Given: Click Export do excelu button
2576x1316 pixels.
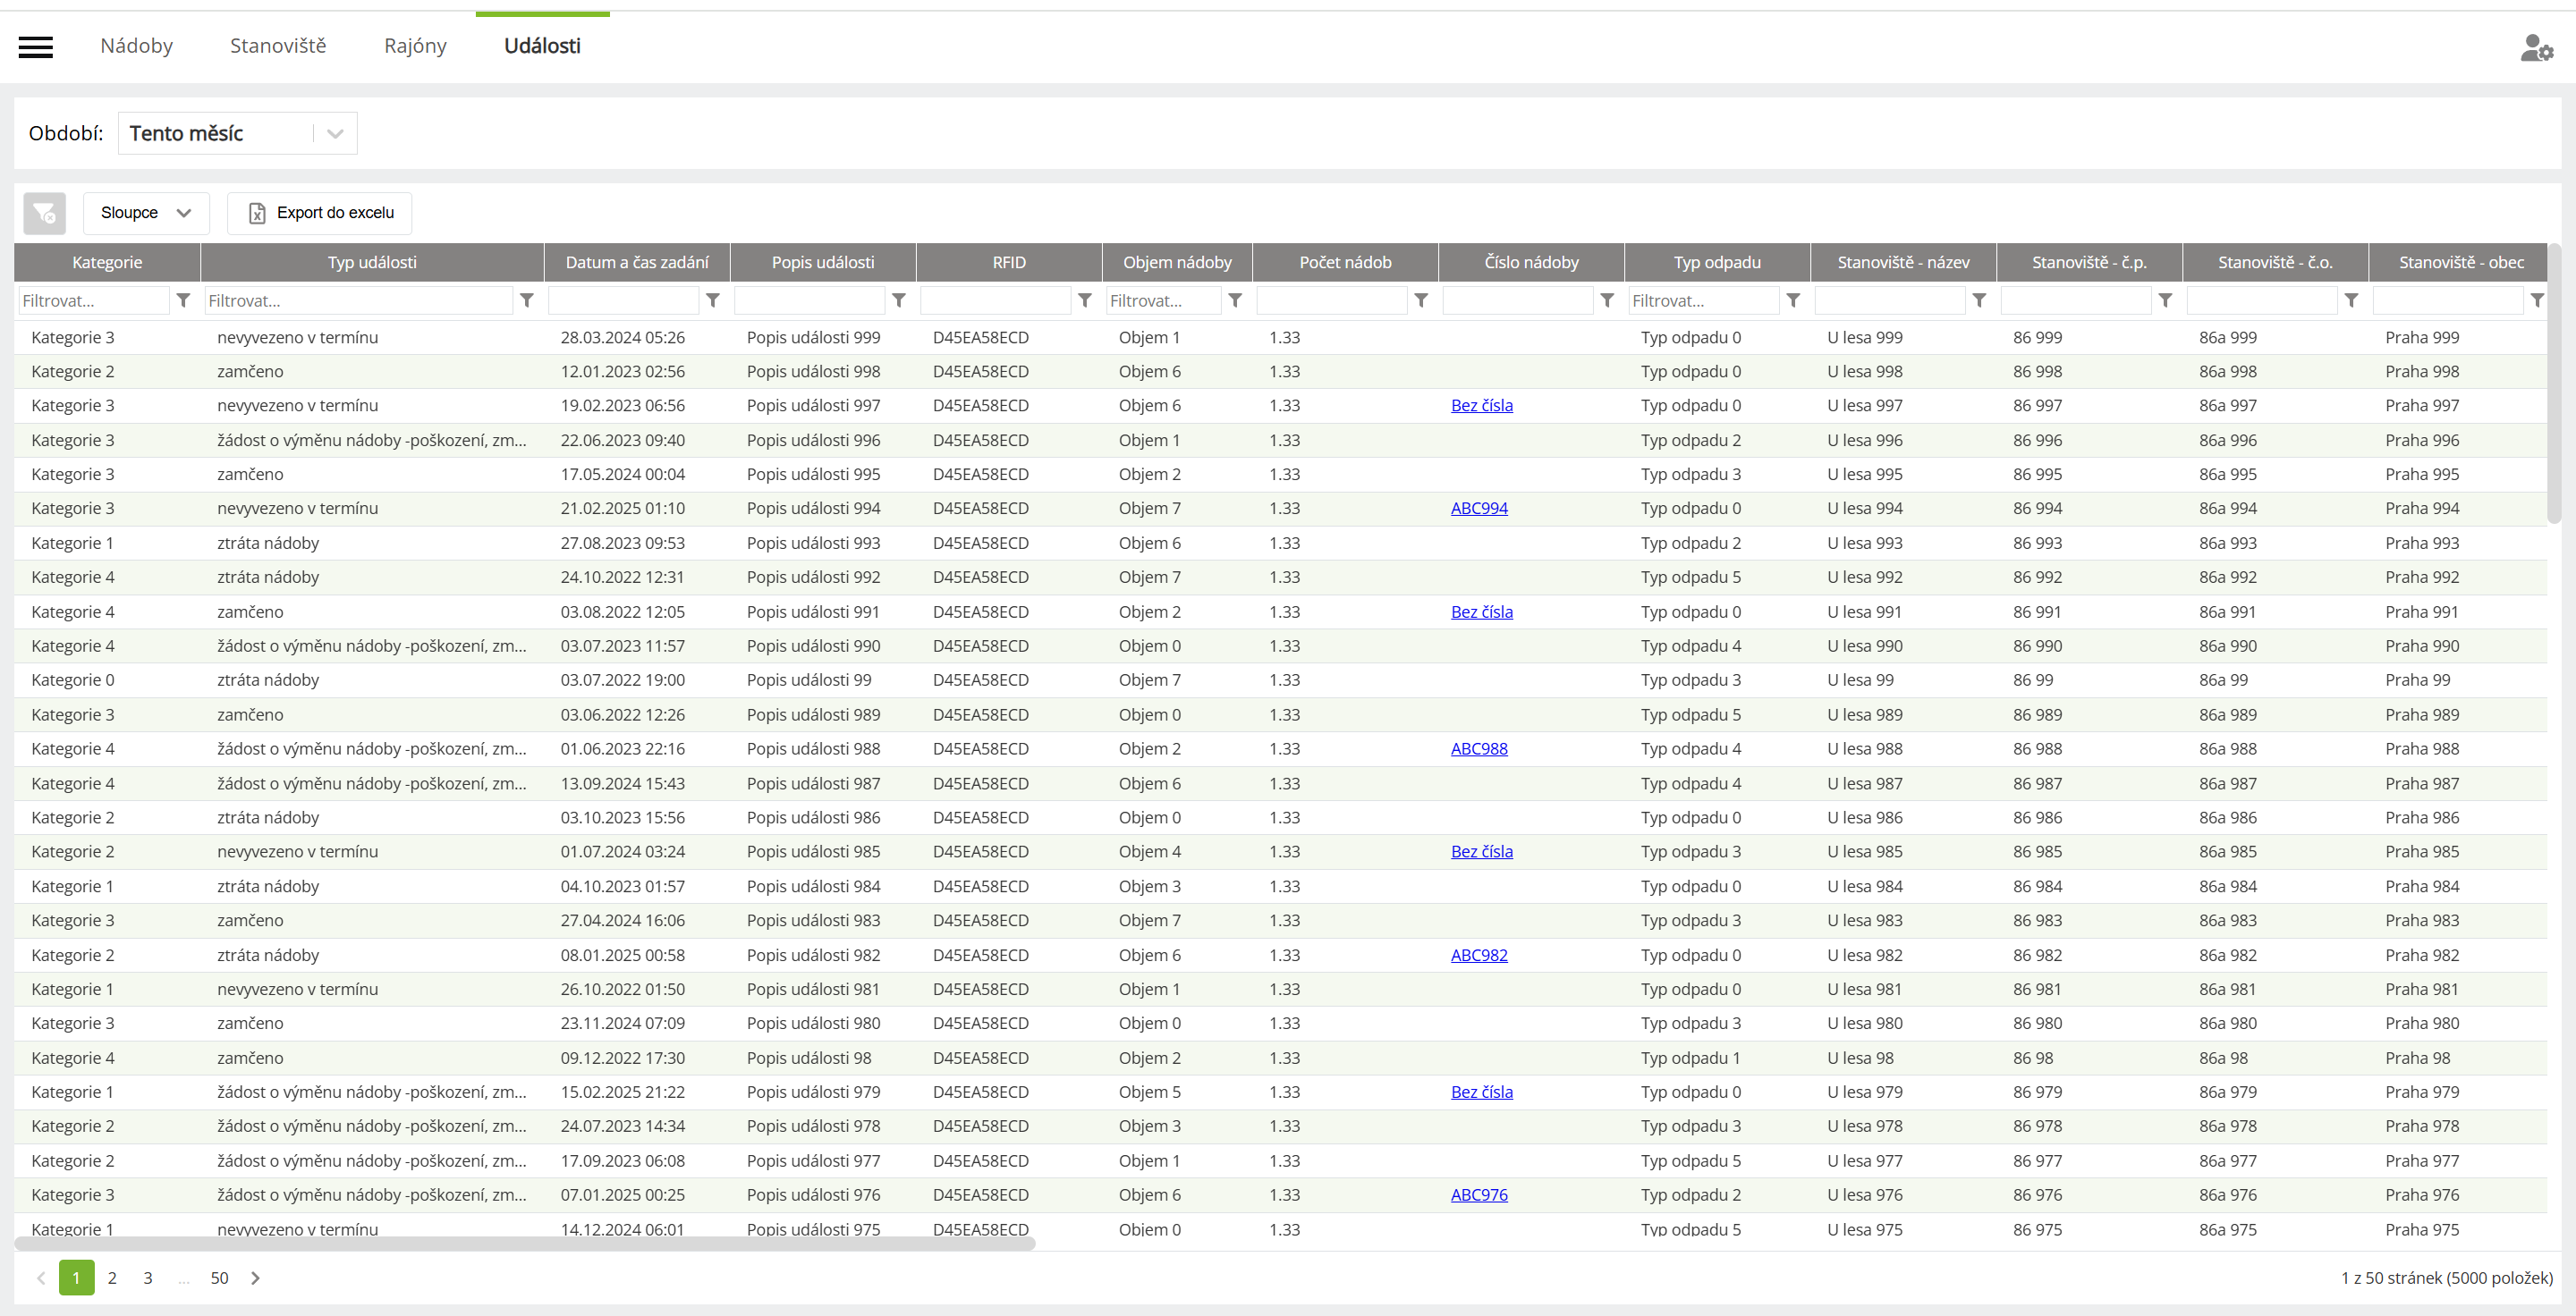Looking at the screenshot, I should tap(319, 213).
